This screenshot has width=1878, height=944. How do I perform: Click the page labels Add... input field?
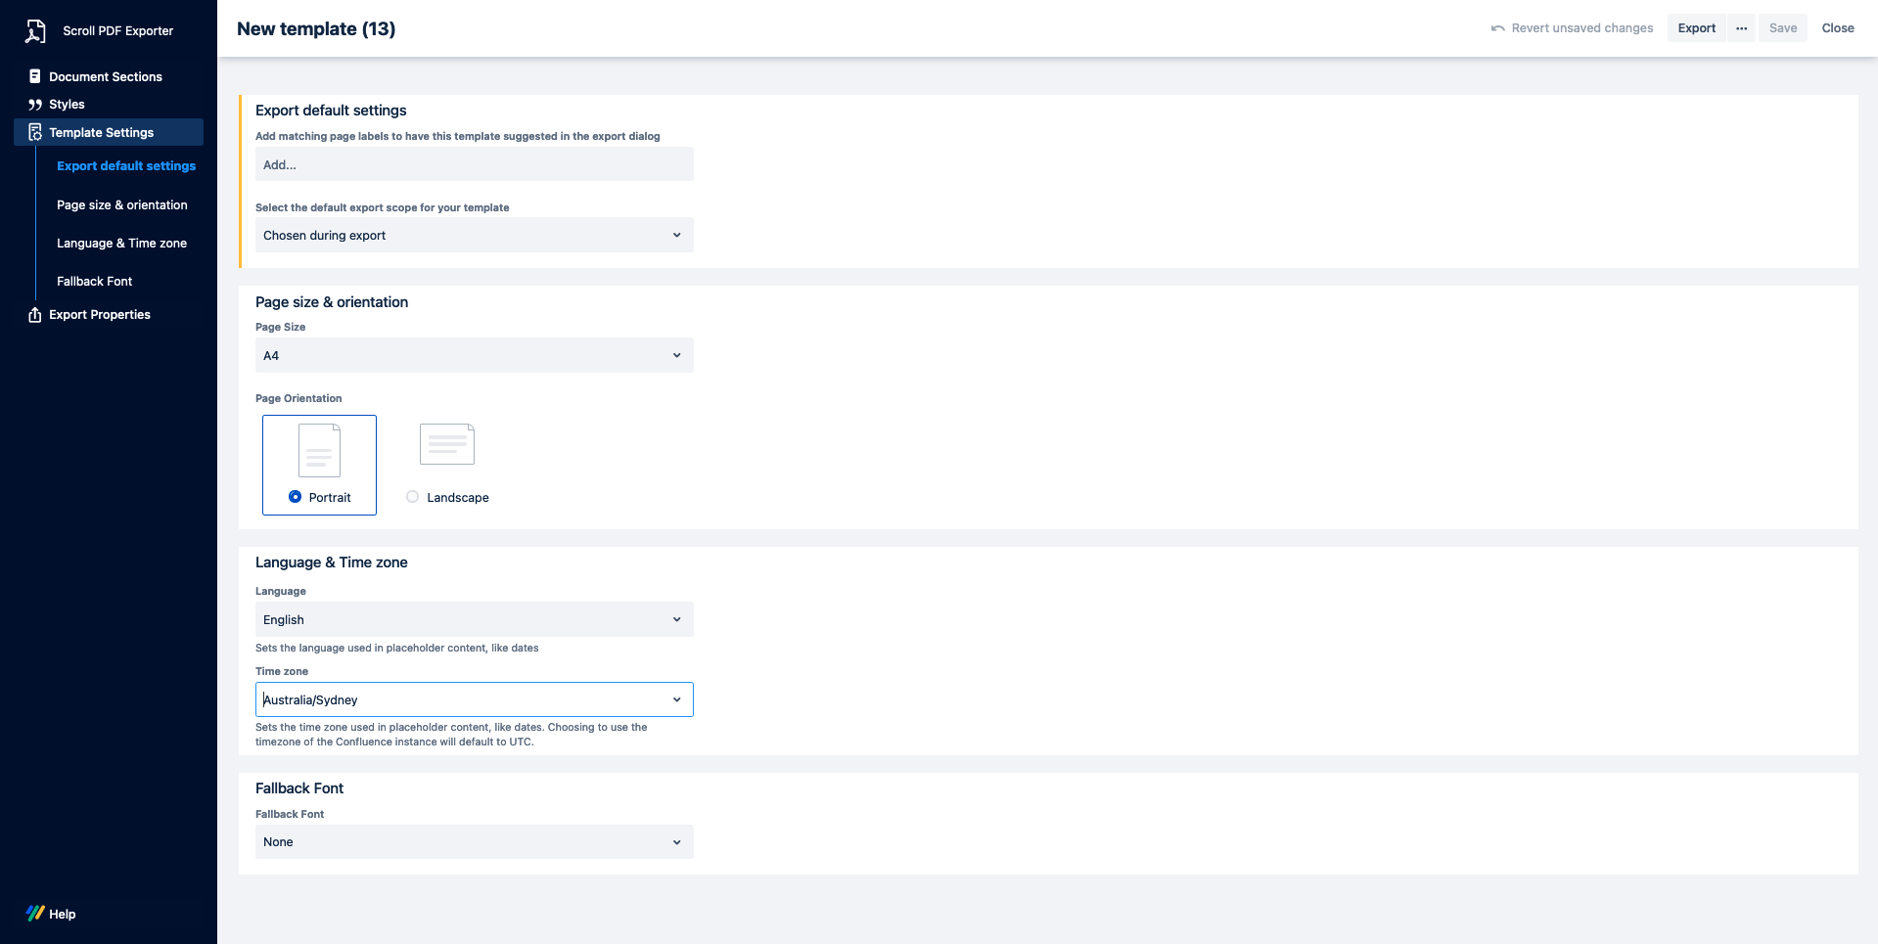(x=474, y=164)
